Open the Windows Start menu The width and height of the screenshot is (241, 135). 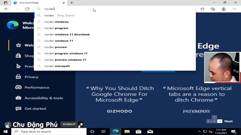(x=6, y=132)
